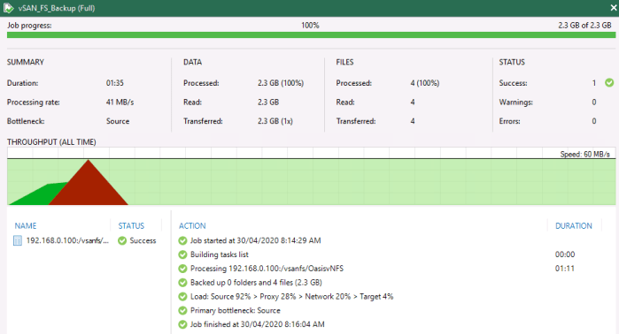The image size is (619, 334).
Task: Click check icon beside Job finished line
Action: coord(182,324)
